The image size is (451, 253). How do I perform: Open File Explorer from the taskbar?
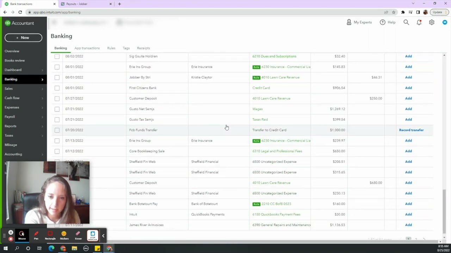click(x=74, y=248)
